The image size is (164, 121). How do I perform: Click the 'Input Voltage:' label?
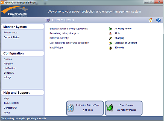click(57, 48)
